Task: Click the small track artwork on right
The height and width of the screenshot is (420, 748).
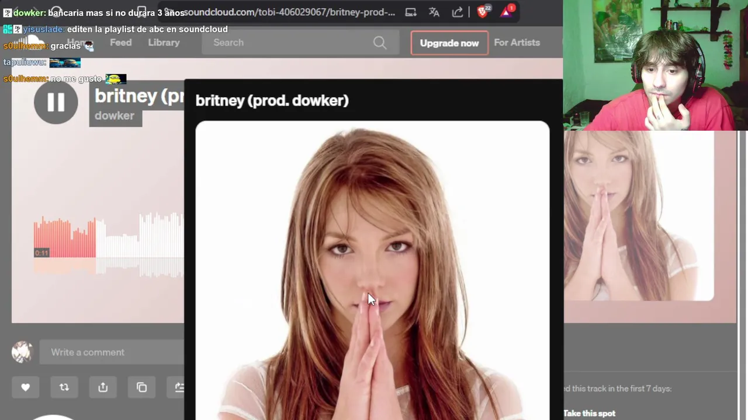Action: [x=639, y=215]
